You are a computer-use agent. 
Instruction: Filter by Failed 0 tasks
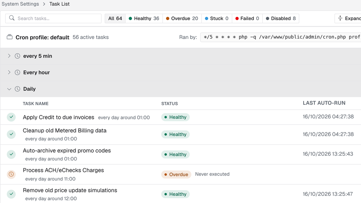pos(247,18)
